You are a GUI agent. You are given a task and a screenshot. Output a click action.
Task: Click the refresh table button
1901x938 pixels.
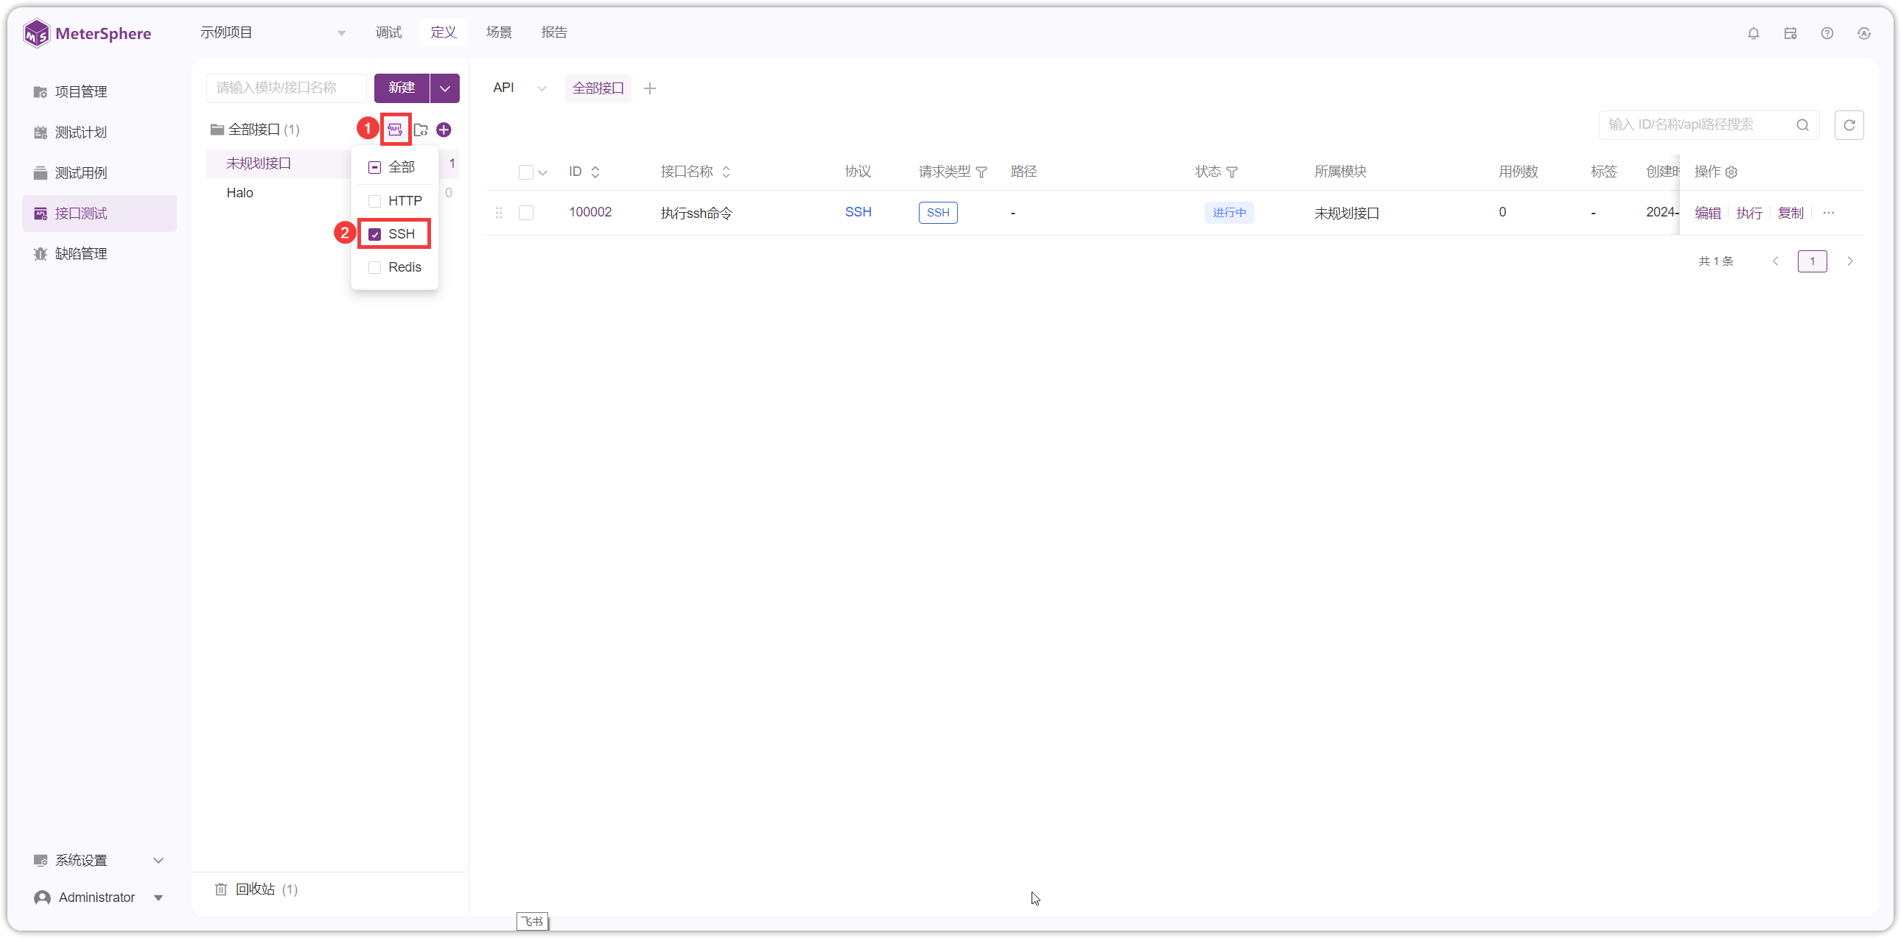pos(1849,125)
